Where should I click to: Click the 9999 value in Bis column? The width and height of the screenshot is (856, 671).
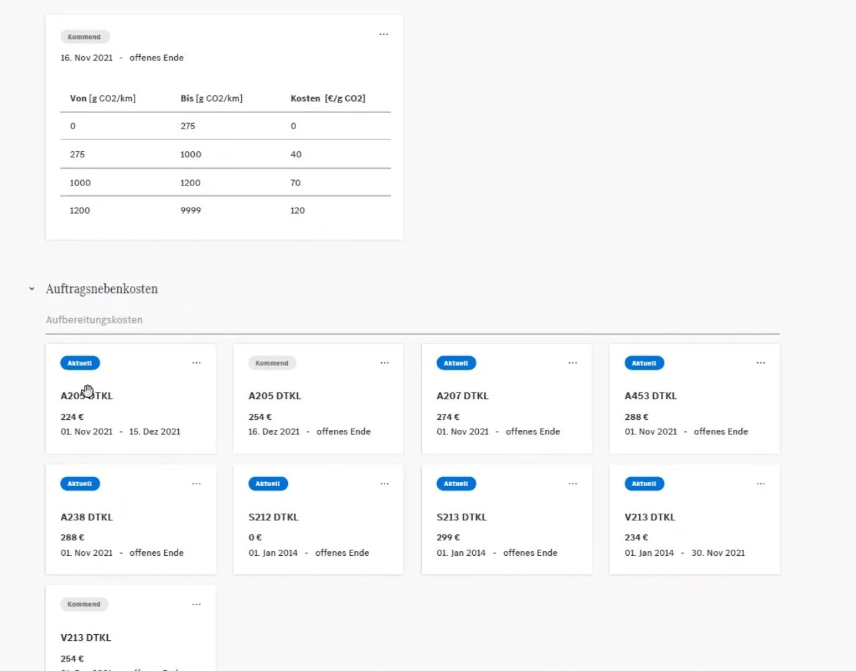191,210
